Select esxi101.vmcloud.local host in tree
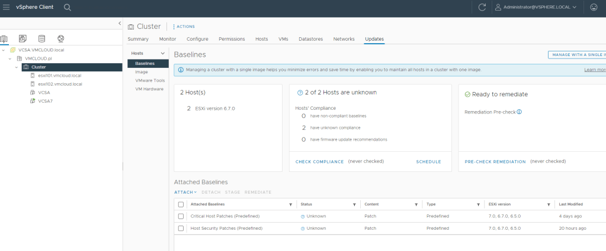Viewport: 606px width, 251px height. tap(60, 76)
